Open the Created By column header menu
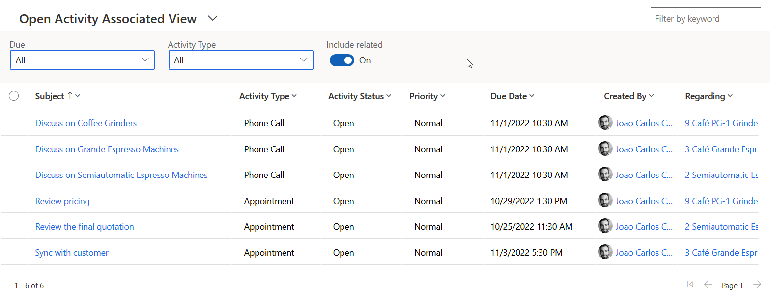The image size is (770, 294). tap(628, 96)
